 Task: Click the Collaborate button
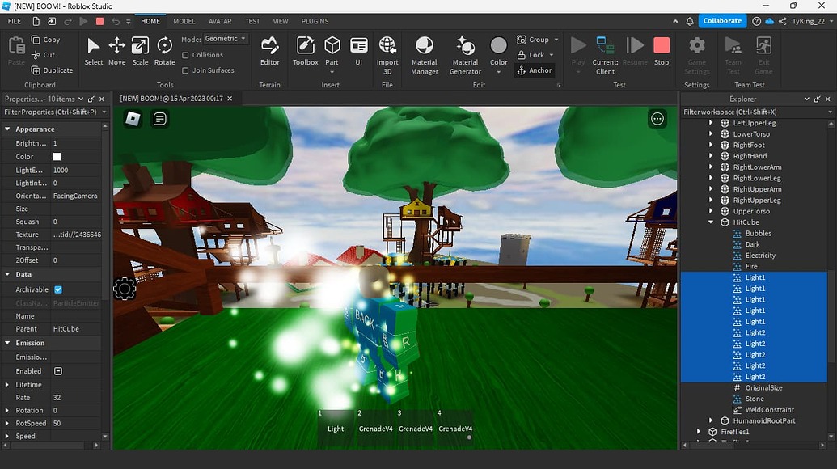click(x=722, y=20)
